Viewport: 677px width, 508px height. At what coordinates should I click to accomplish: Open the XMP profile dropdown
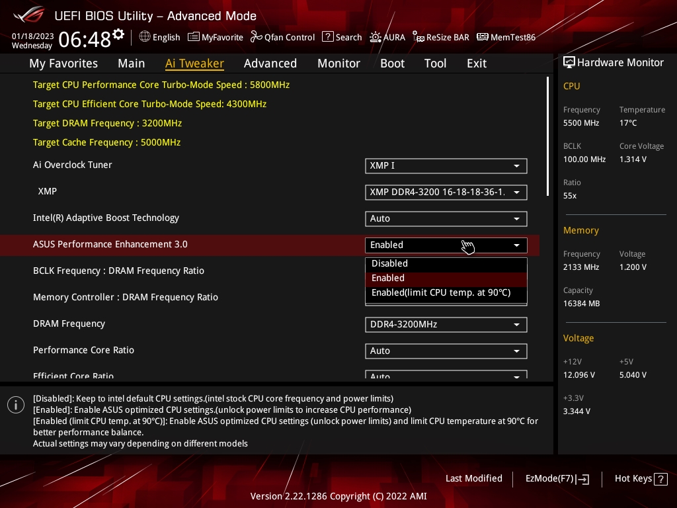coord(446,192)
